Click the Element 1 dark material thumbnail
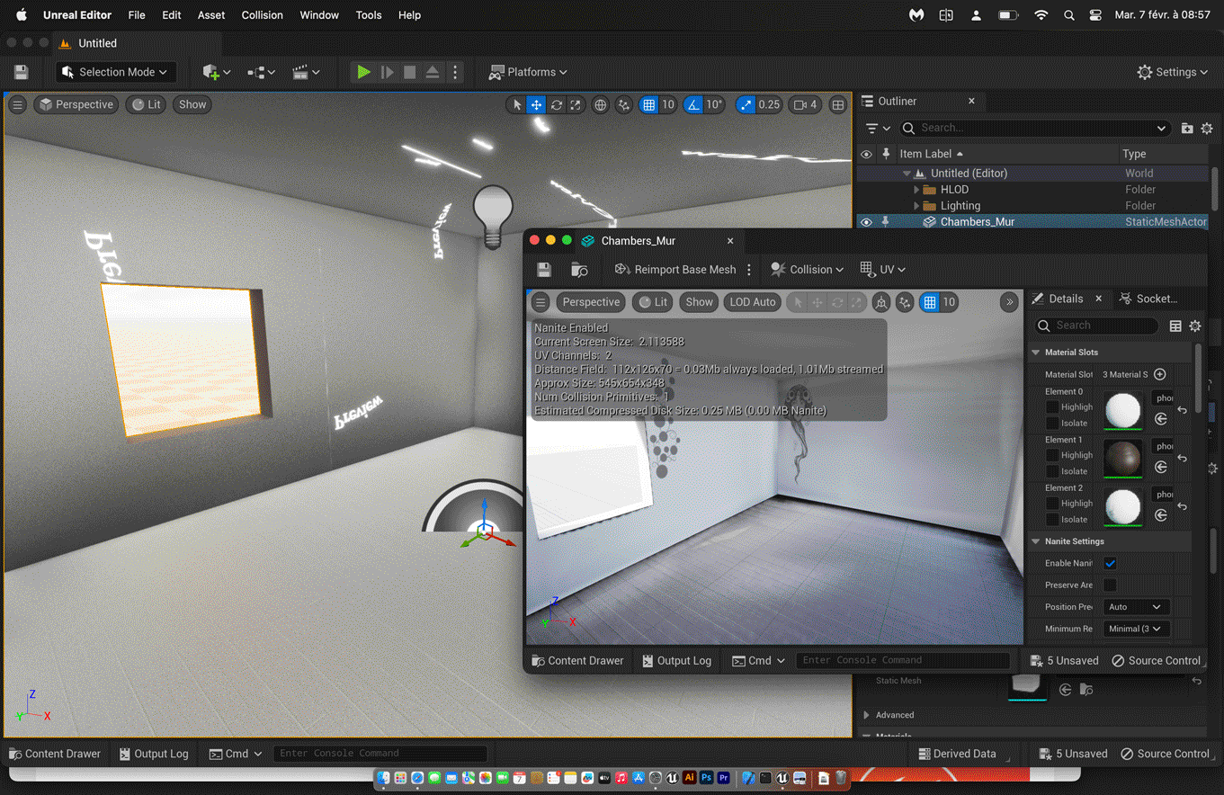The width and height of the screenshot is (1224, 795). pyautogui.click(x=1122, y=458)
